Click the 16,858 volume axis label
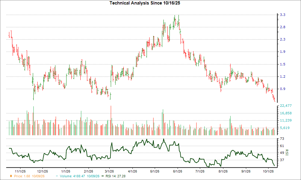 286,113
